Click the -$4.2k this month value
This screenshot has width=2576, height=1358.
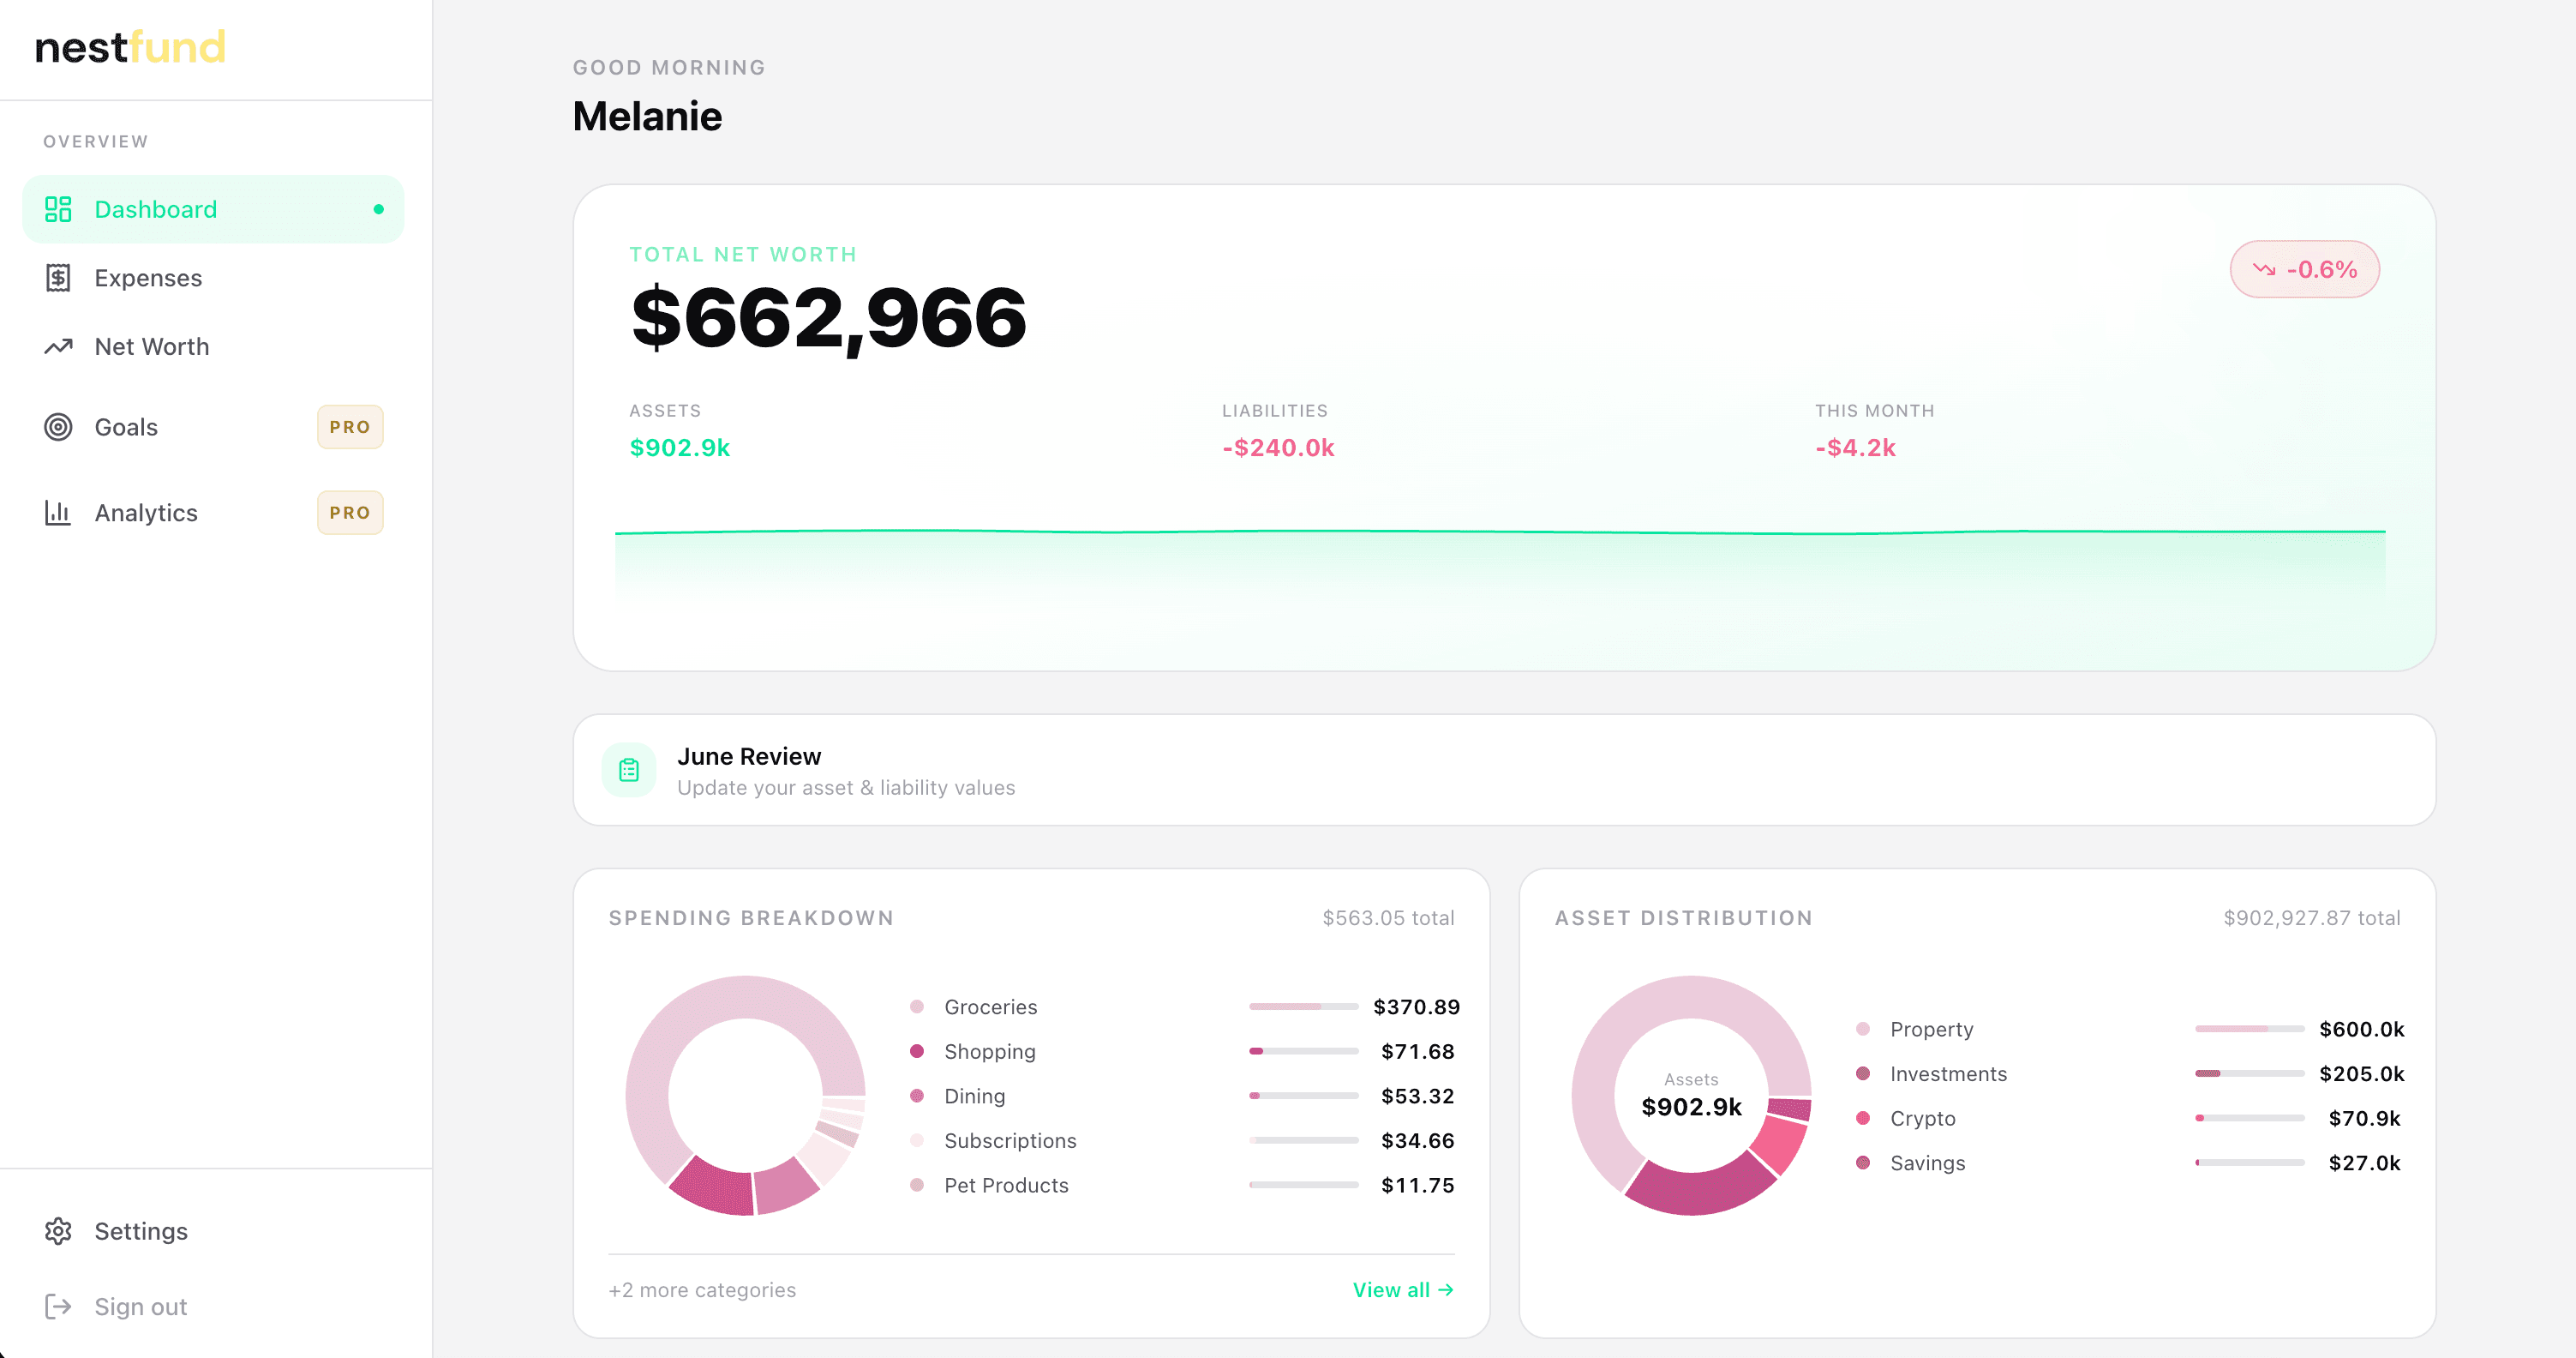pyautogui.click(x=1855, y=448)
